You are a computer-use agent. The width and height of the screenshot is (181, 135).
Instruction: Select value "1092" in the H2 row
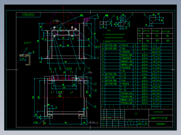[168, 41]
